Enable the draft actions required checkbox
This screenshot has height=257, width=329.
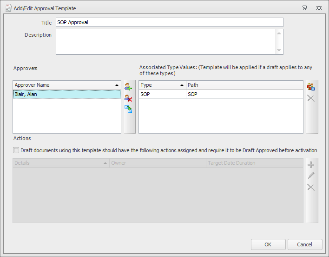pos(17,150)
